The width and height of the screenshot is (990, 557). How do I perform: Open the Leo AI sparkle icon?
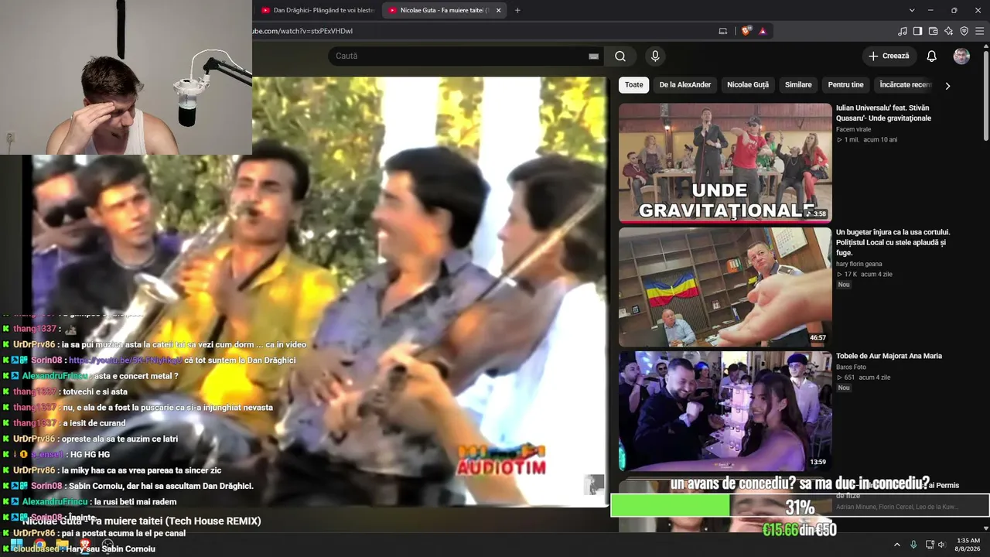pyautogui.click(x=948, y=31)
